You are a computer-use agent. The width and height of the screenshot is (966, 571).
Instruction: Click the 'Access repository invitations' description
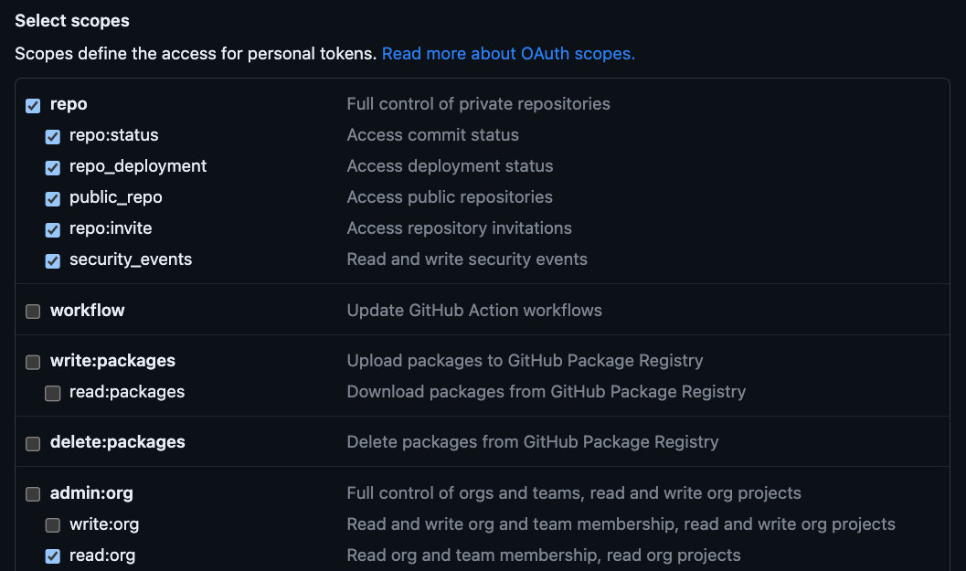point(459,228)
